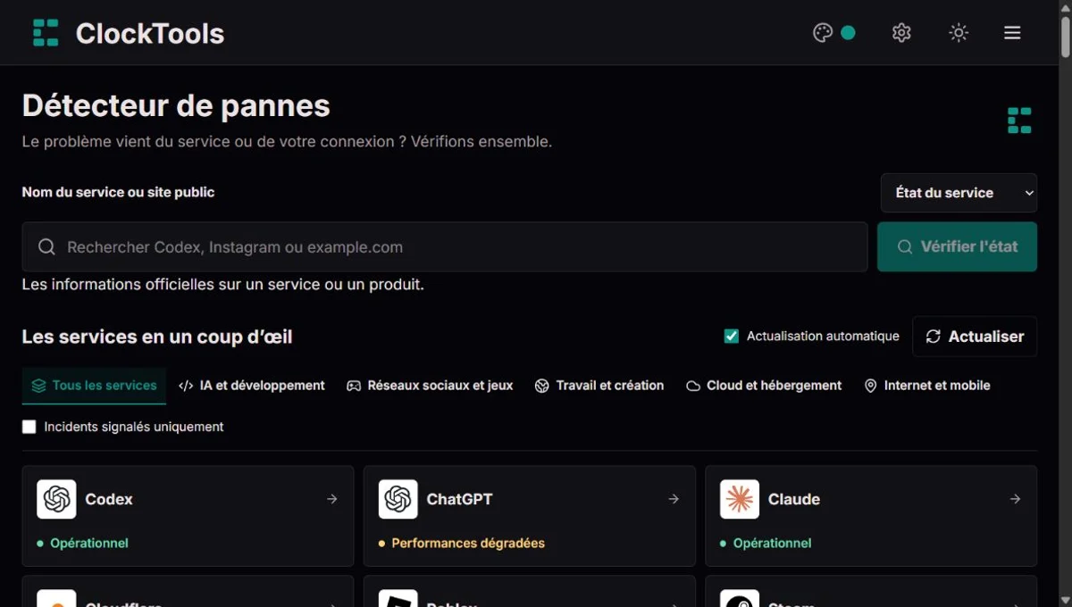Click the Détecteur de pannes heading
Viewport: 1072px width, 607px height.
point(176,105)
